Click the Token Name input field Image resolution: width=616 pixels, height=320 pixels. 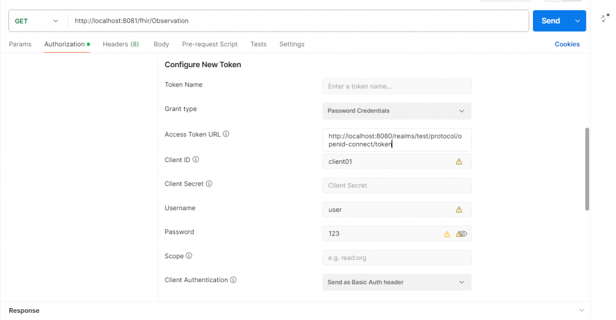point(396,86)
